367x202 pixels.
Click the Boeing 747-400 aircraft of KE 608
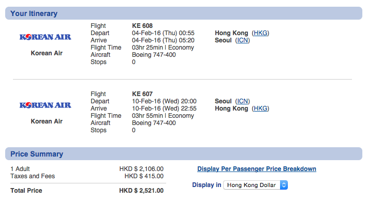pos(154,55)
